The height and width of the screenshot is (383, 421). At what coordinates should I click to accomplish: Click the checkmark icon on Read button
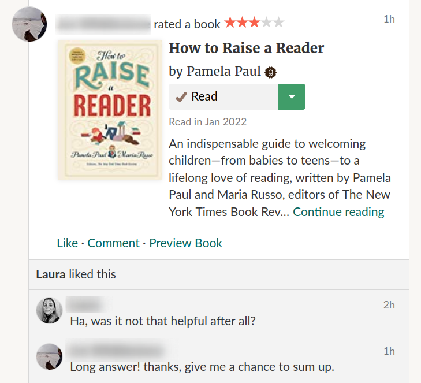coord(181,96)
